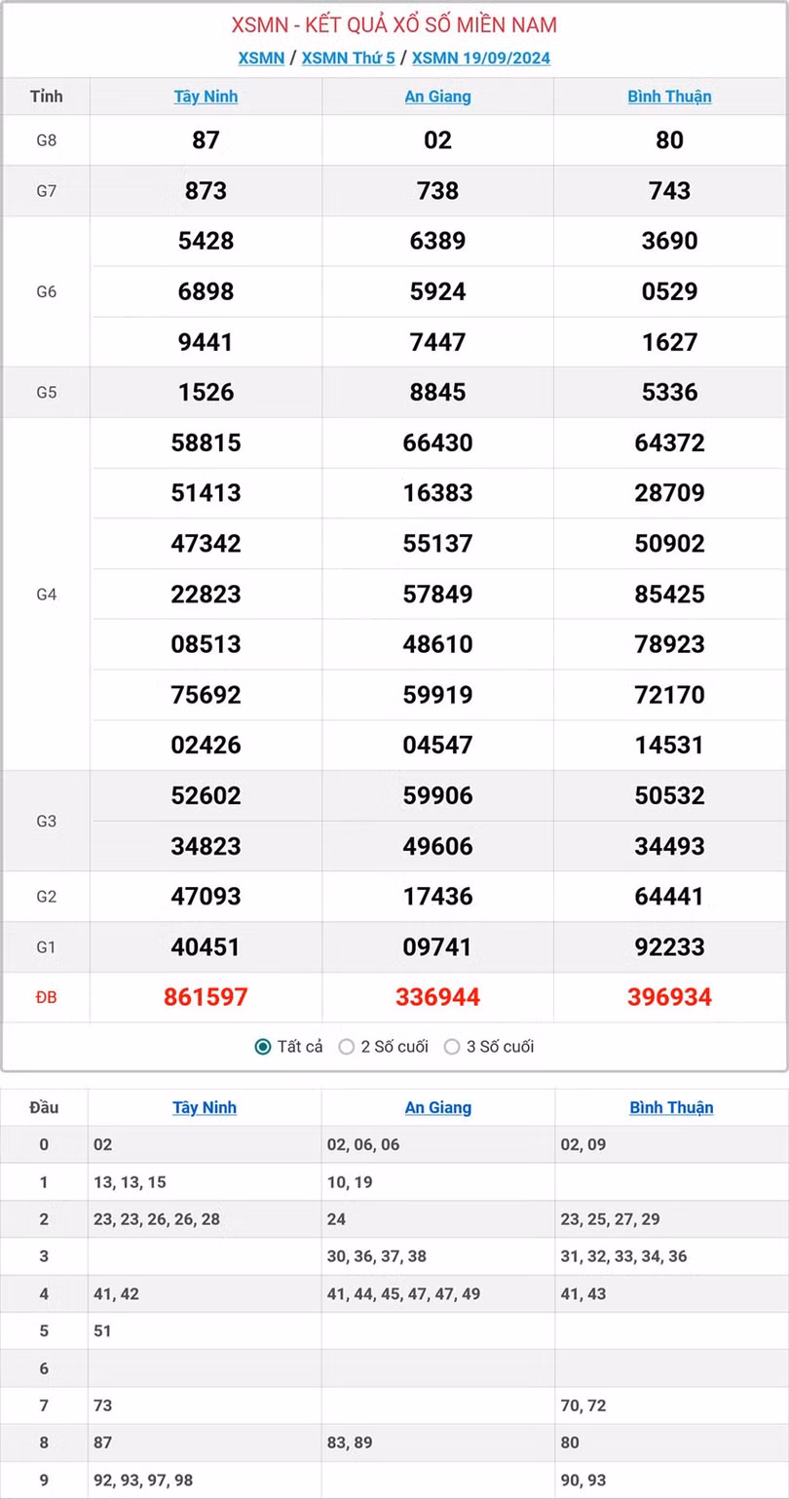Open Tây Ninh link in the Đầu table

click(x=205, y=1107)
